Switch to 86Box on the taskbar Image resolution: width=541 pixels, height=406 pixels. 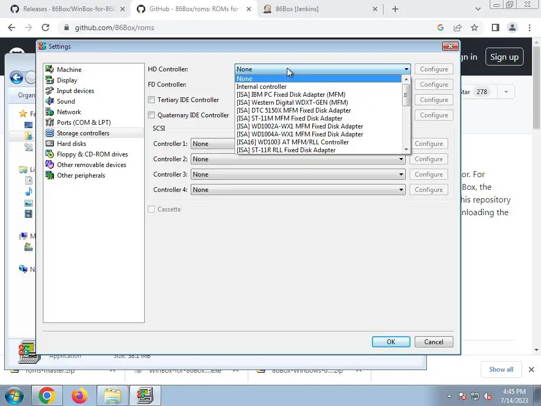145,395
